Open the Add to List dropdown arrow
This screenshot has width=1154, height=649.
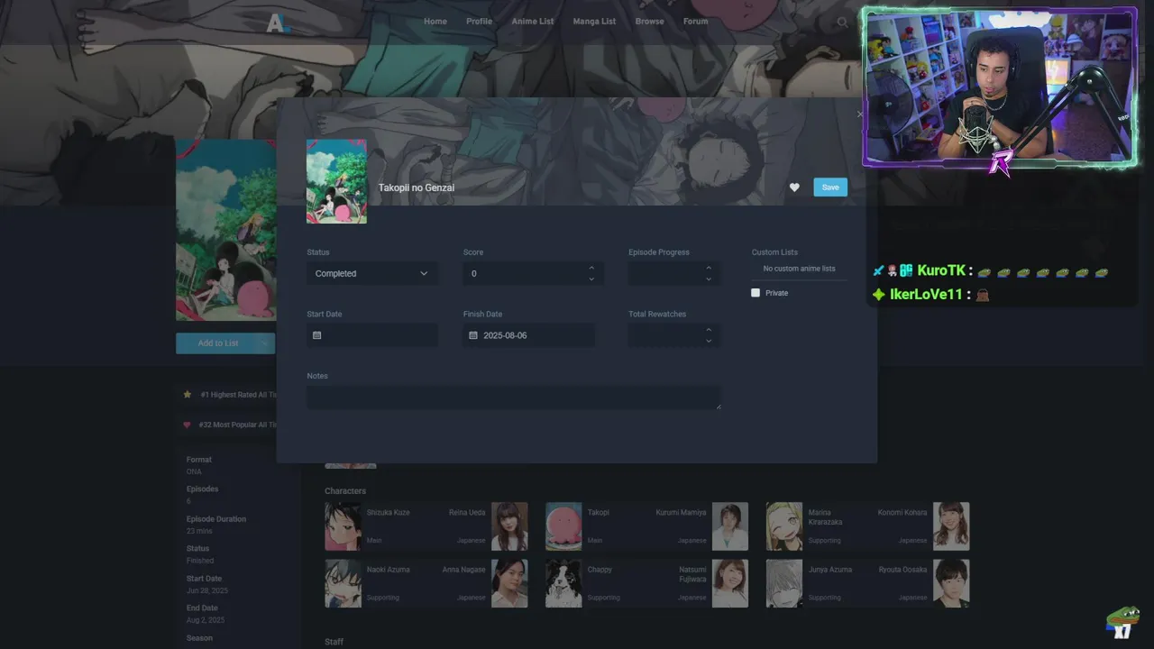[264, 343]
